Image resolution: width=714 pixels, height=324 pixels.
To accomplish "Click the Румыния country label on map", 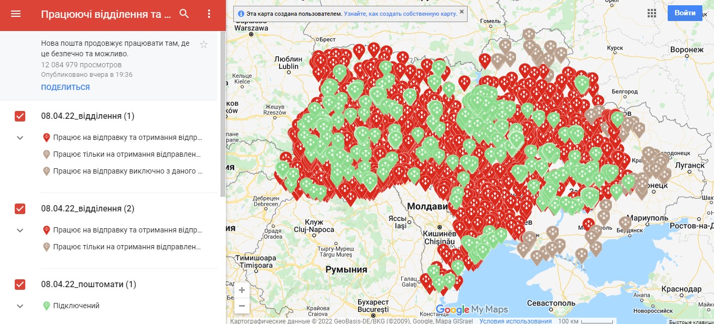I will (346, 269).
